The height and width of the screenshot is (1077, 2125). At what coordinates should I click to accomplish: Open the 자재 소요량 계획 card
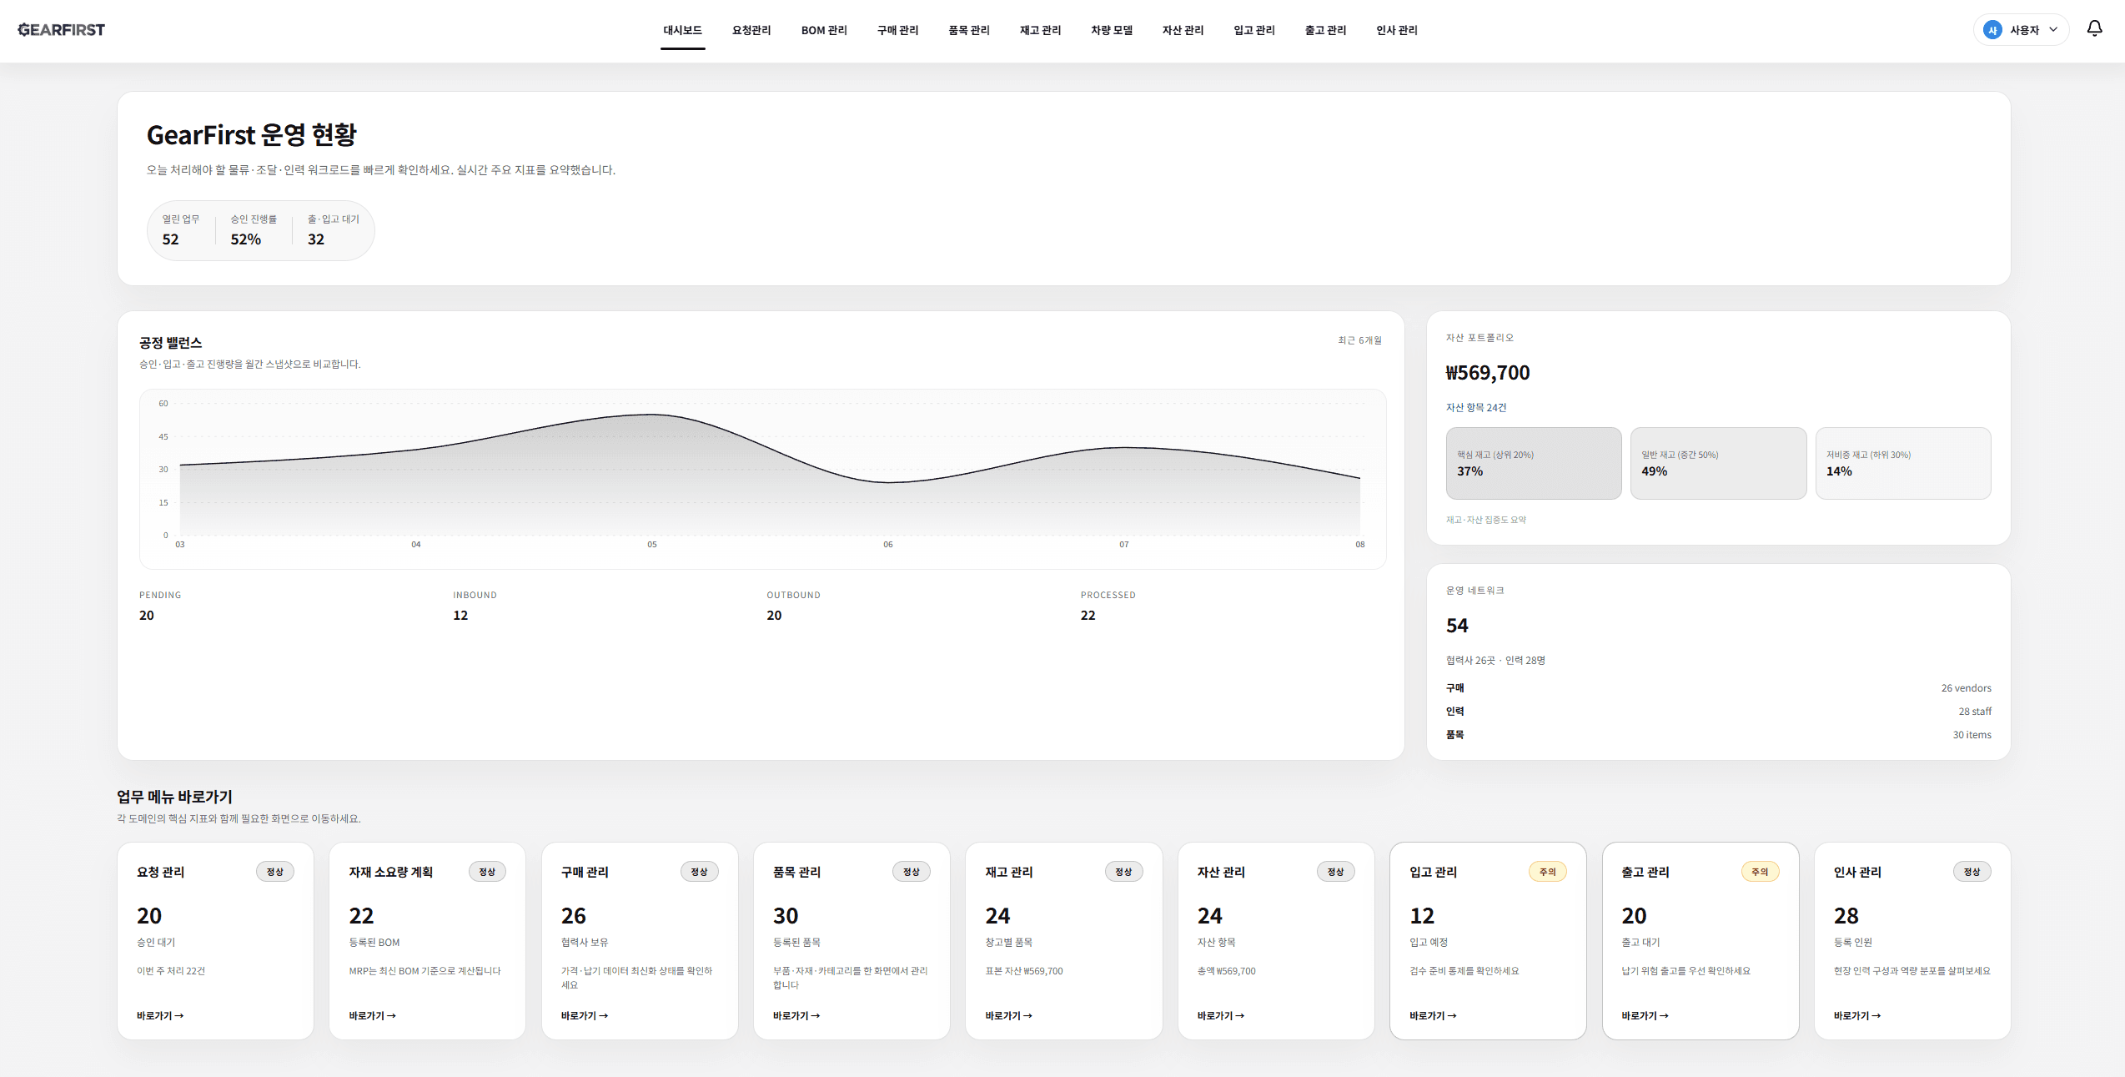tap(427, 940)
